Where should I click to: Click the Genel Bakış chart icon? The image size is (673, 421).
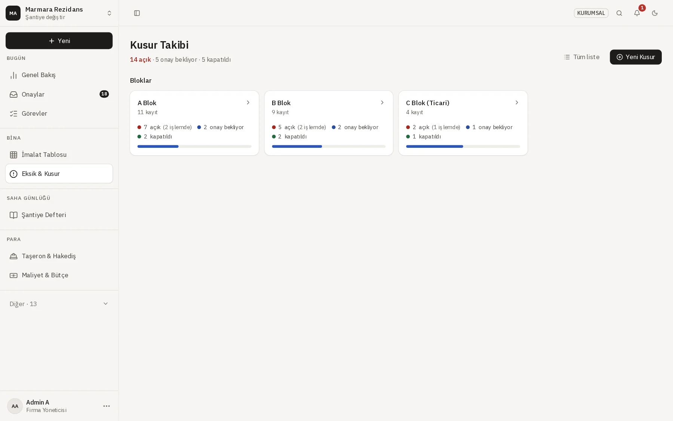click(13, 75)
